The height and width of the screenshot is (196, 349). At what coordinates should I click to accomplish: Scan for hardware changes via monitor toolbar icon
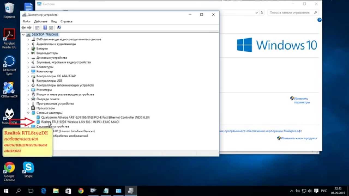tap(59, 27)
